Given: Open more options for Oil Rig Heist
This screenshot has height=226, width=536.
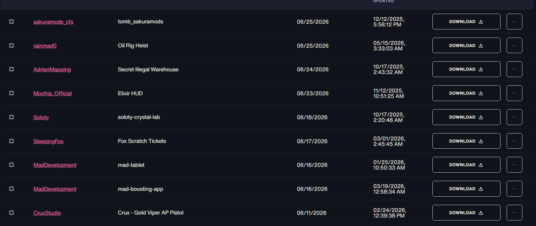Looking at the screenshot, I should click(x=514, y=46).
